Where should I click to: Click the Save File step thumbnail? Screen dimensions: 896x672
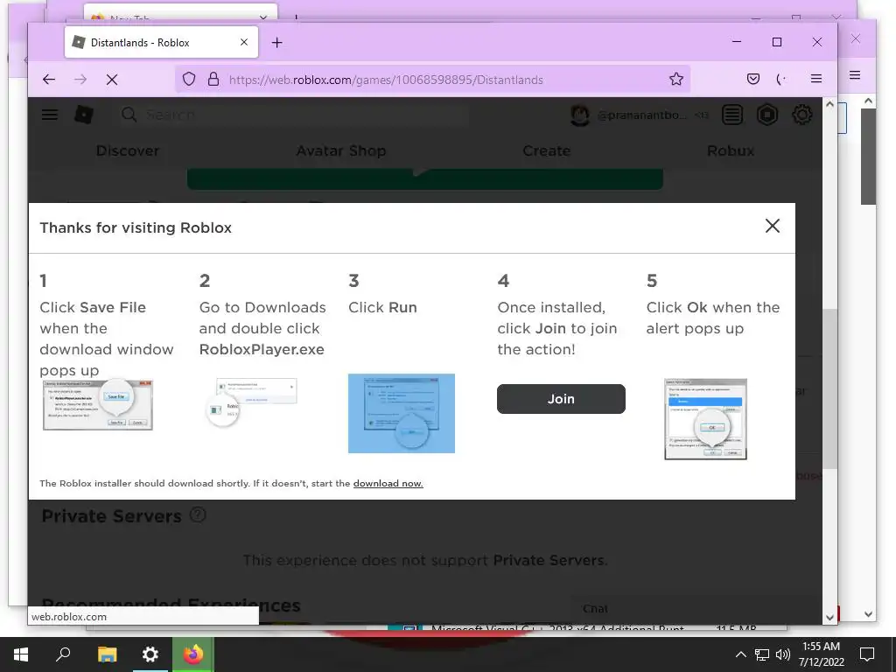(98, 404)
